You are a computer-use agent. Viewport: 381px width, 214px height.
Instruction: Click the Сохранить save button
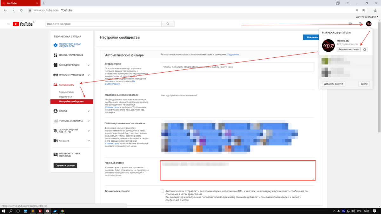[x=311, y=37]
